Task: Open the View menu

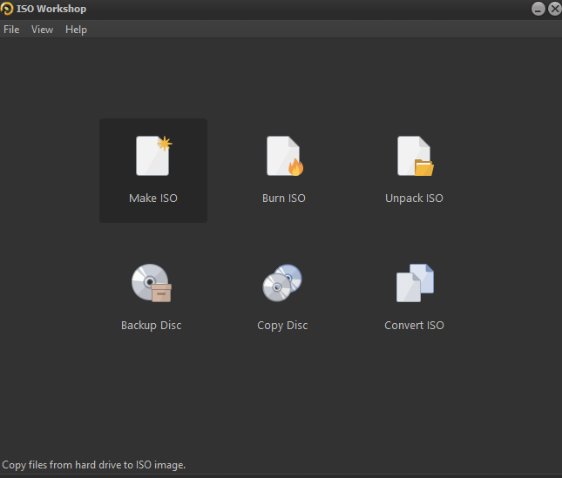Action: click(42, 30)
